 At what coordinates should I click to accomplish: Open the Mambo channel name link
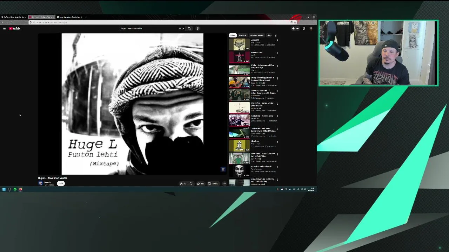(x=48, y=182)
